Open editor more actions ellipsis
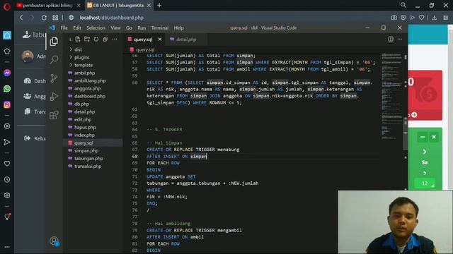The height and width of the screenshot is (254, 453). (400, 39)
